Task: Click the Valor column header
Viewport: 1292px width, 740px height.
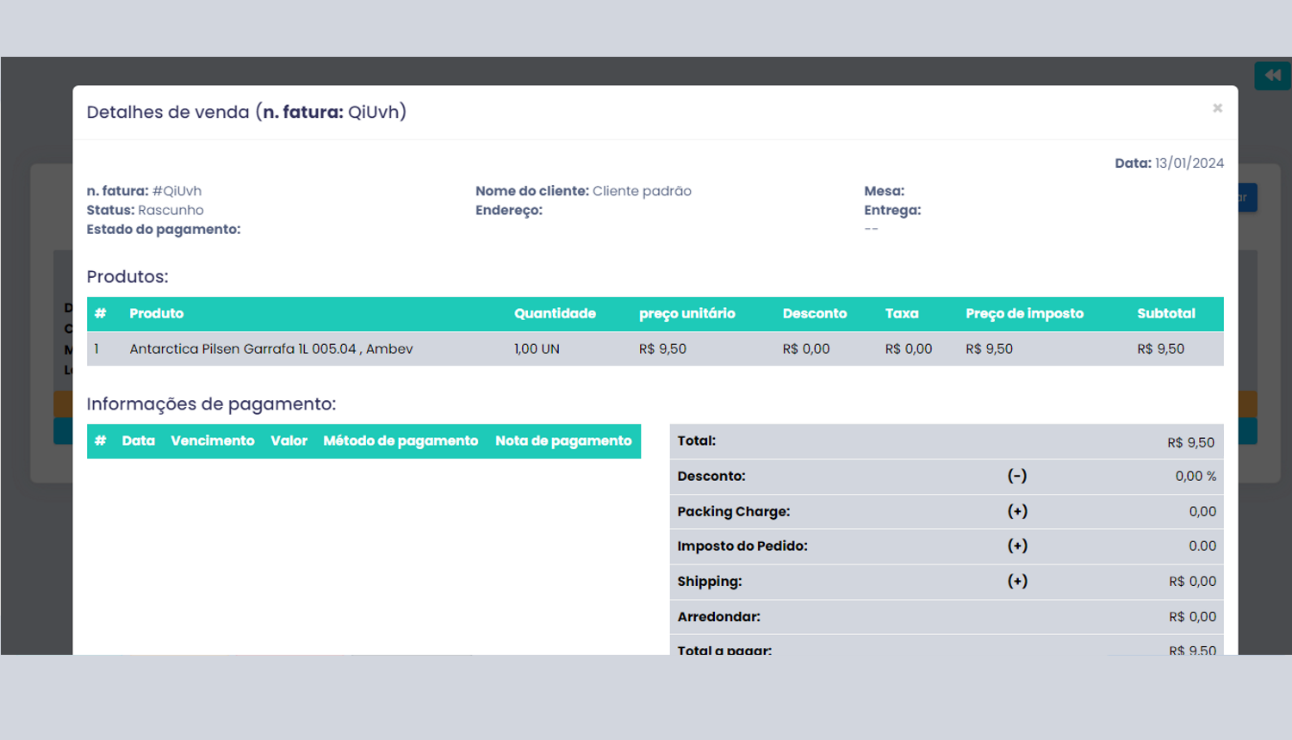Action: 289,441
